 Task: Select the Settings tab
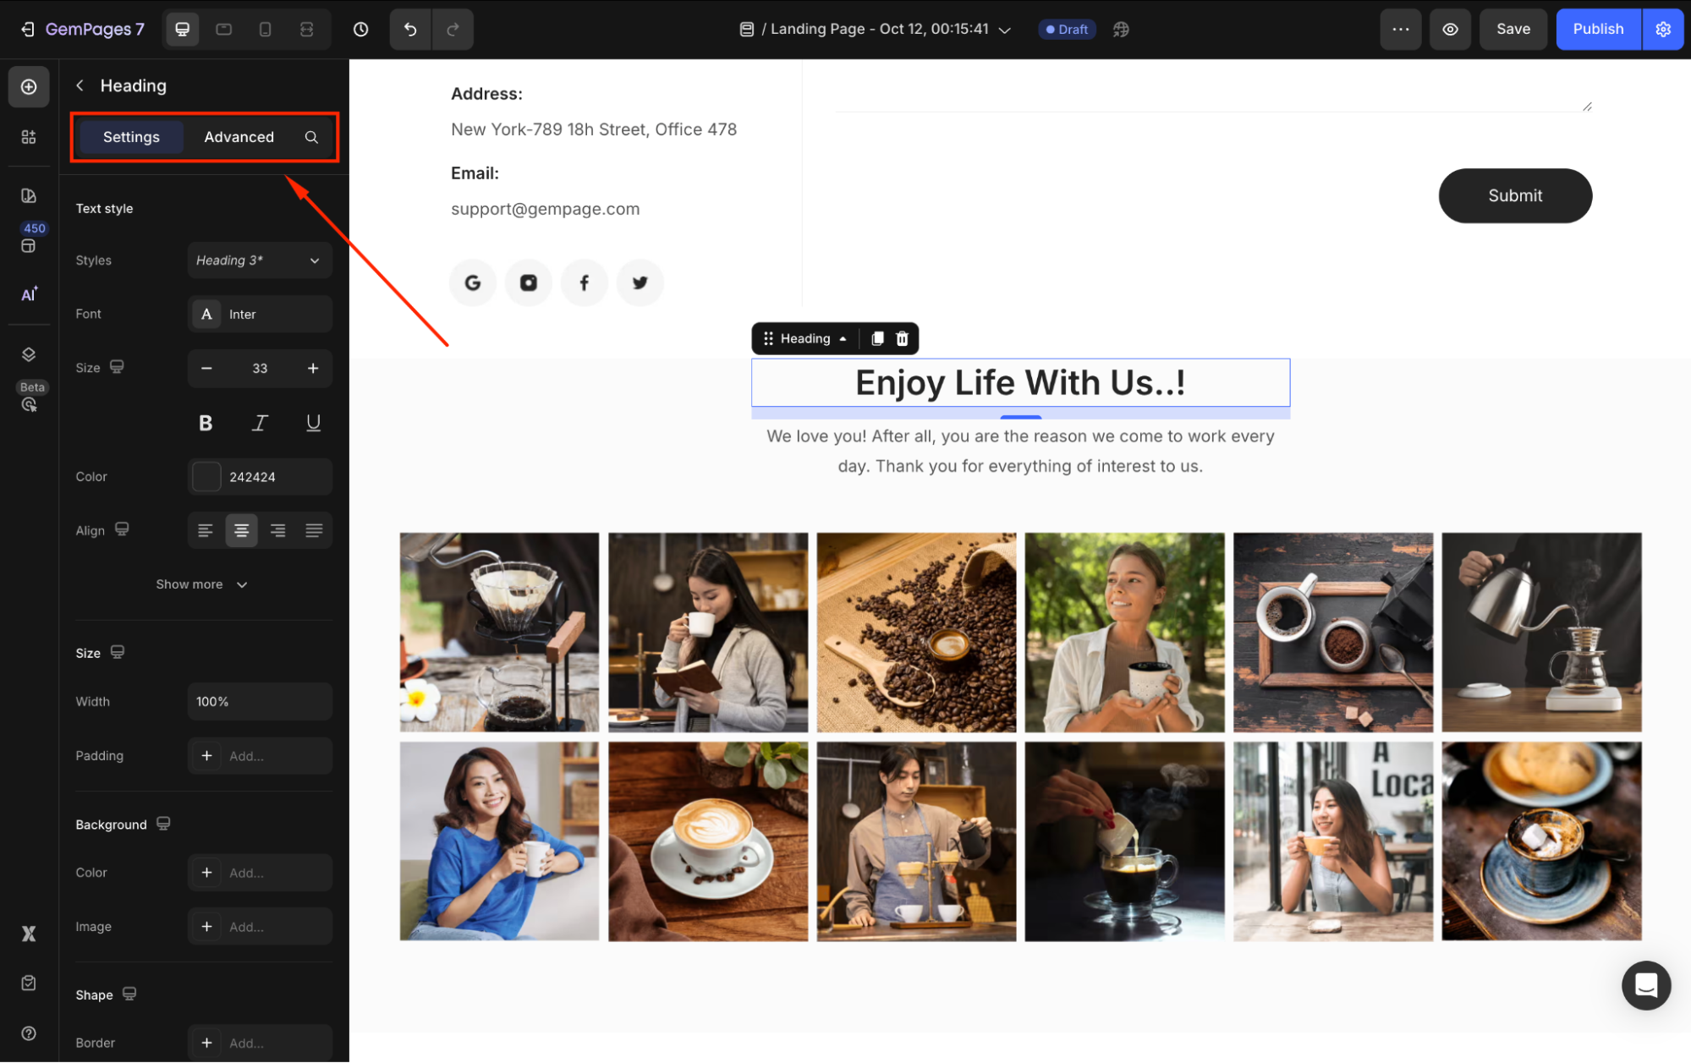131,137
